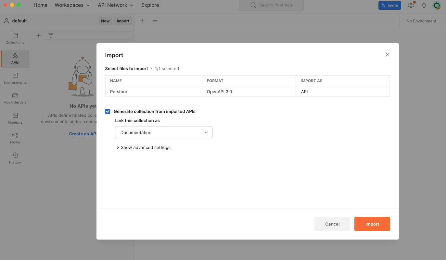446x260 pixels.
Task: Expand Show advanced settings
Action: coord(144,147)
